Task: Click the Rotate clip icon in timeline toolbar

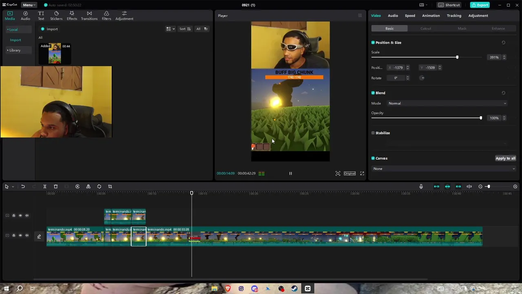Action: 99,187
